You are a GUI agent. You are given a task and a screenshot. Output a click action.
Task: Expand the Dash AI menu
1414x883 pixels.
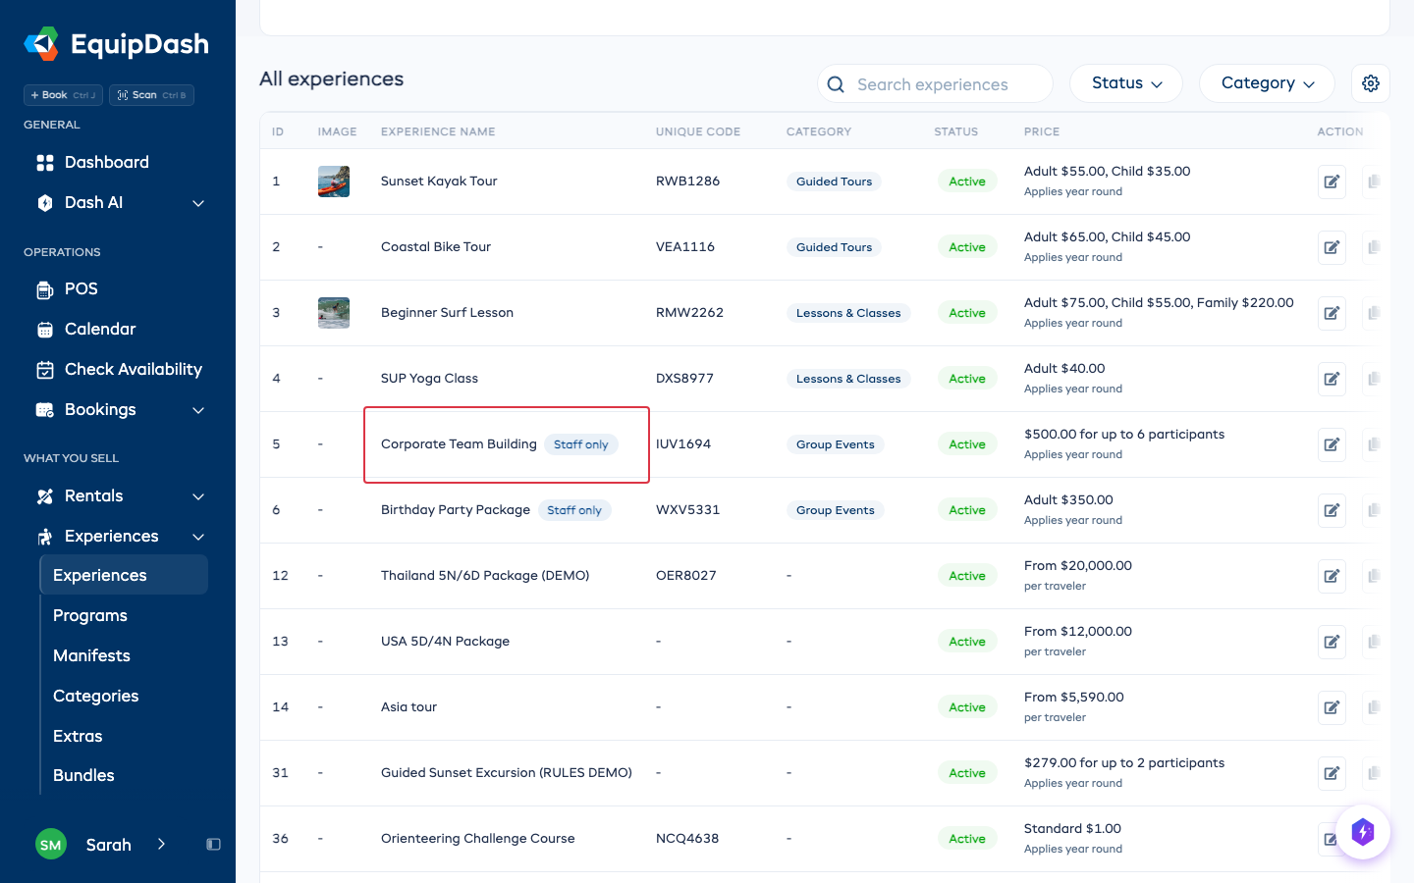198,203
